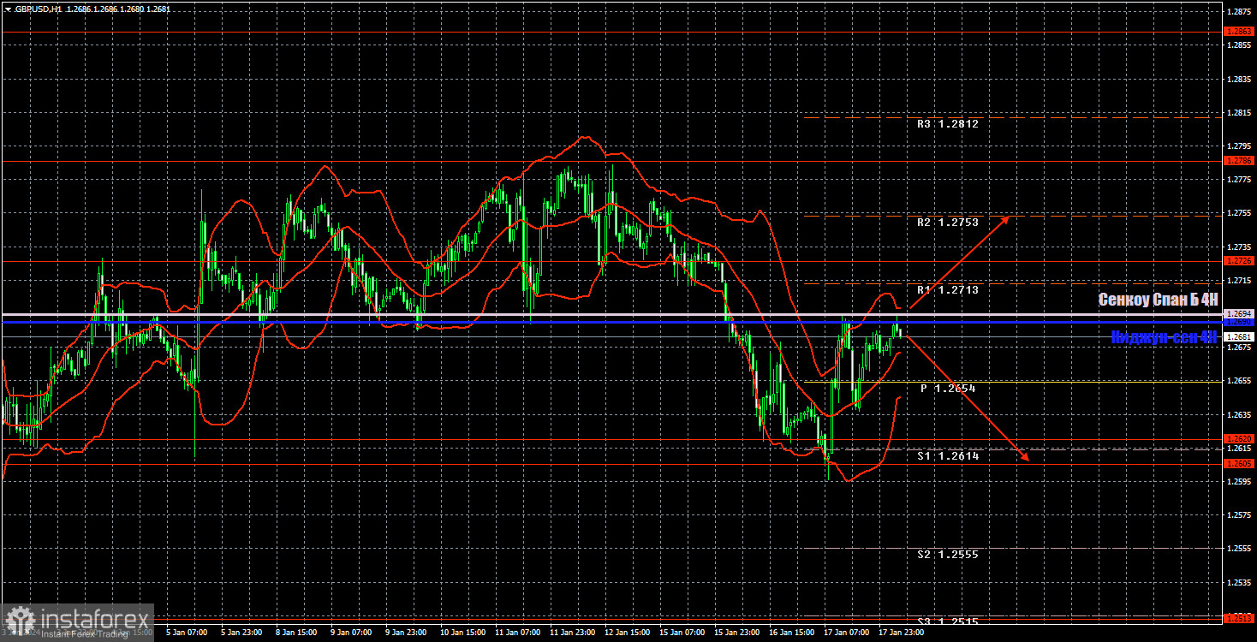Click the 9 Jan 07:00 time label
The image size is (1257, 642).
(x=350, y=633)
